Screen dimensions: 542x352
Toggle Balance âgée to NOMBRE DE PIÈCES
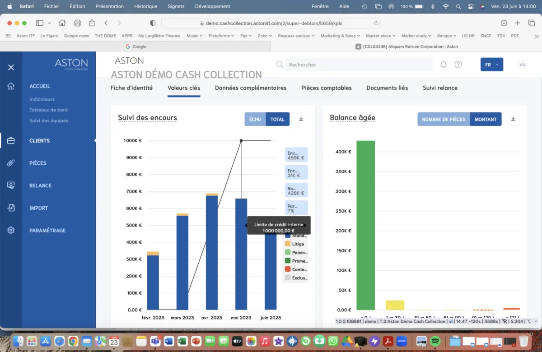444,119
